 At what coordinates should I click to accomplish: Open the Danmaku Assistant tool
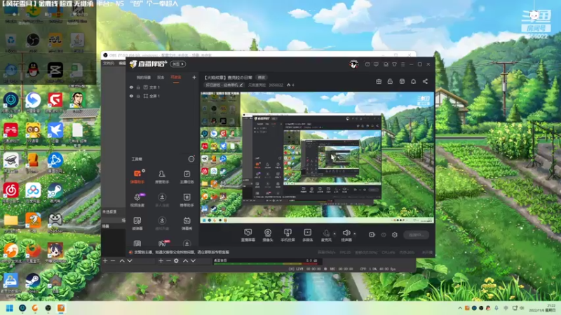(x=137, y=176)
